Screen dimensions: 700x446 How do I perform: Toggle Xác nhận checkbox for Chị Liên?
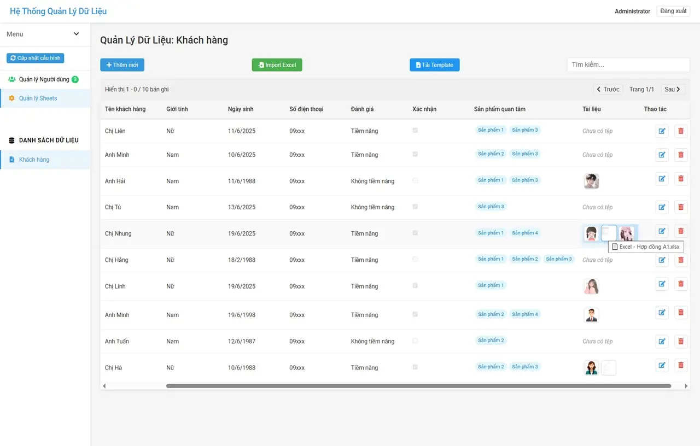415,131
